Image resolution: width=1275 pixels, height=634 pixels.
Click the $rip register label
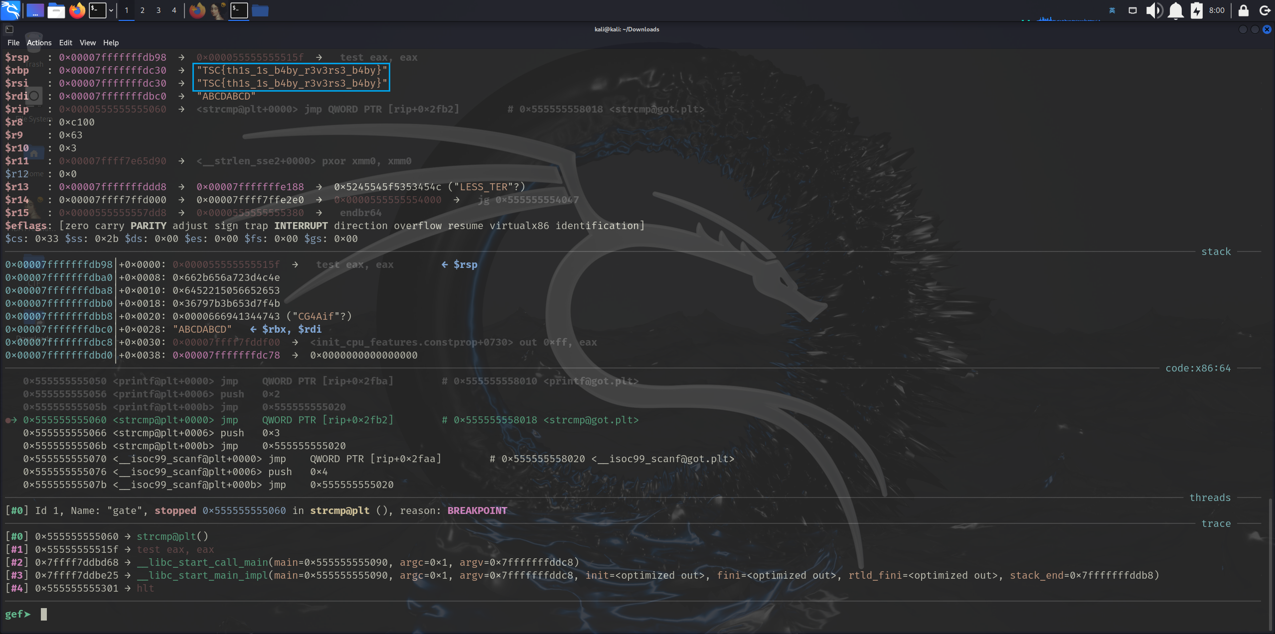click(x=17, y=109)
